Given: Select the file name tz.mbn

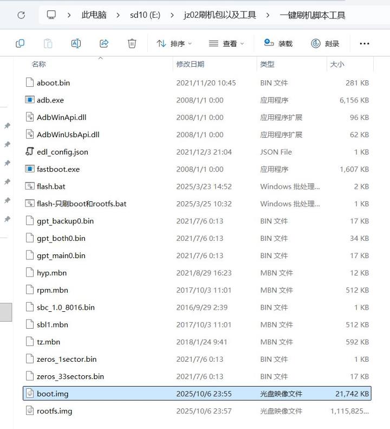Looking at the screenshot, I should tap(48, 342).
